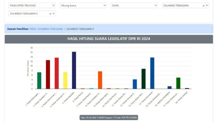Screen dimensions: 218x122
Task: Open the Hitung Suara dropdown
Action: (x=83, y=5)
